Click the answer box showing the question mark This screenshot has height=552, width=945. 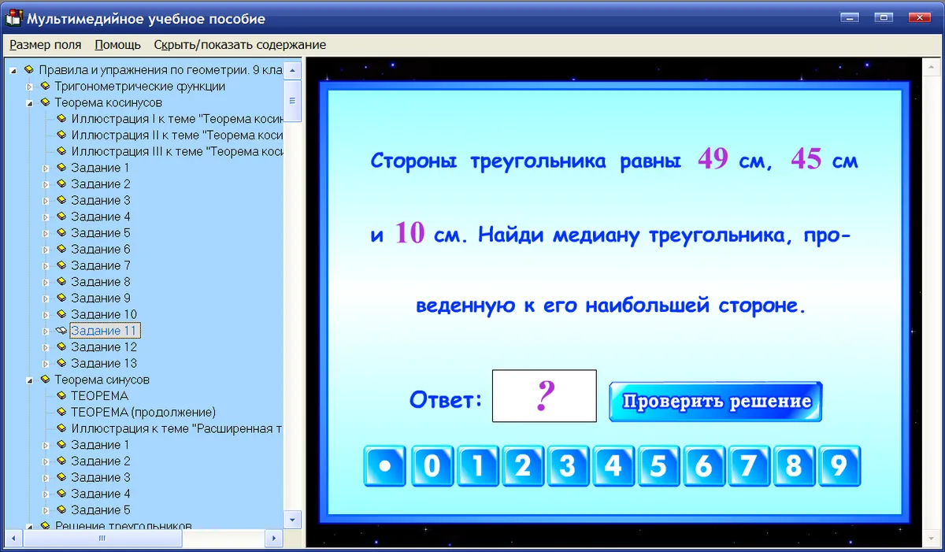544,396
